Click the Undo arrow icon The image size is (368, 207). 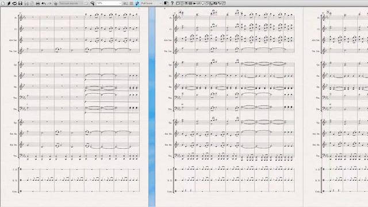(x=44, y=3)
